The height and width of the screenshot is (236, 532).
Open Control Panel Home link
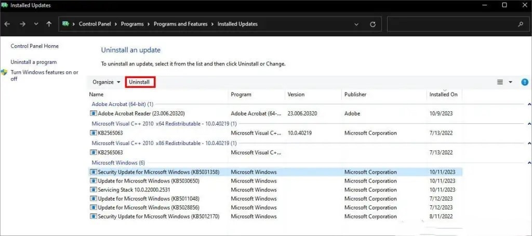coord(35,46)
